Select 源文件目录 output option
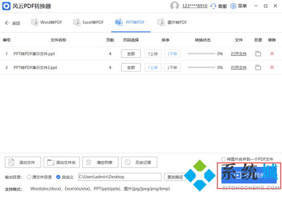 point(39,177)
